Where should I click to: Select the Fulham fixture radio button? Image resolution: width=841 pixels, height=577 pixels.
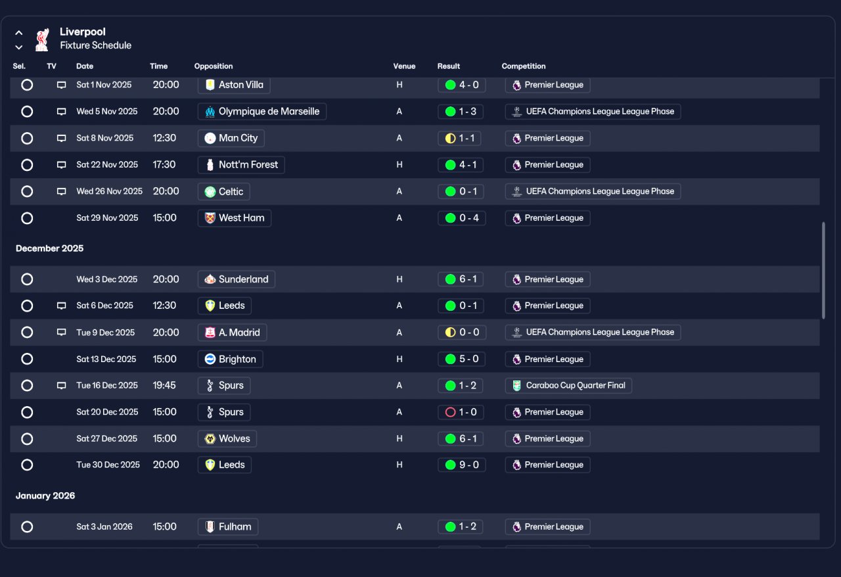(x=27, y=526)
